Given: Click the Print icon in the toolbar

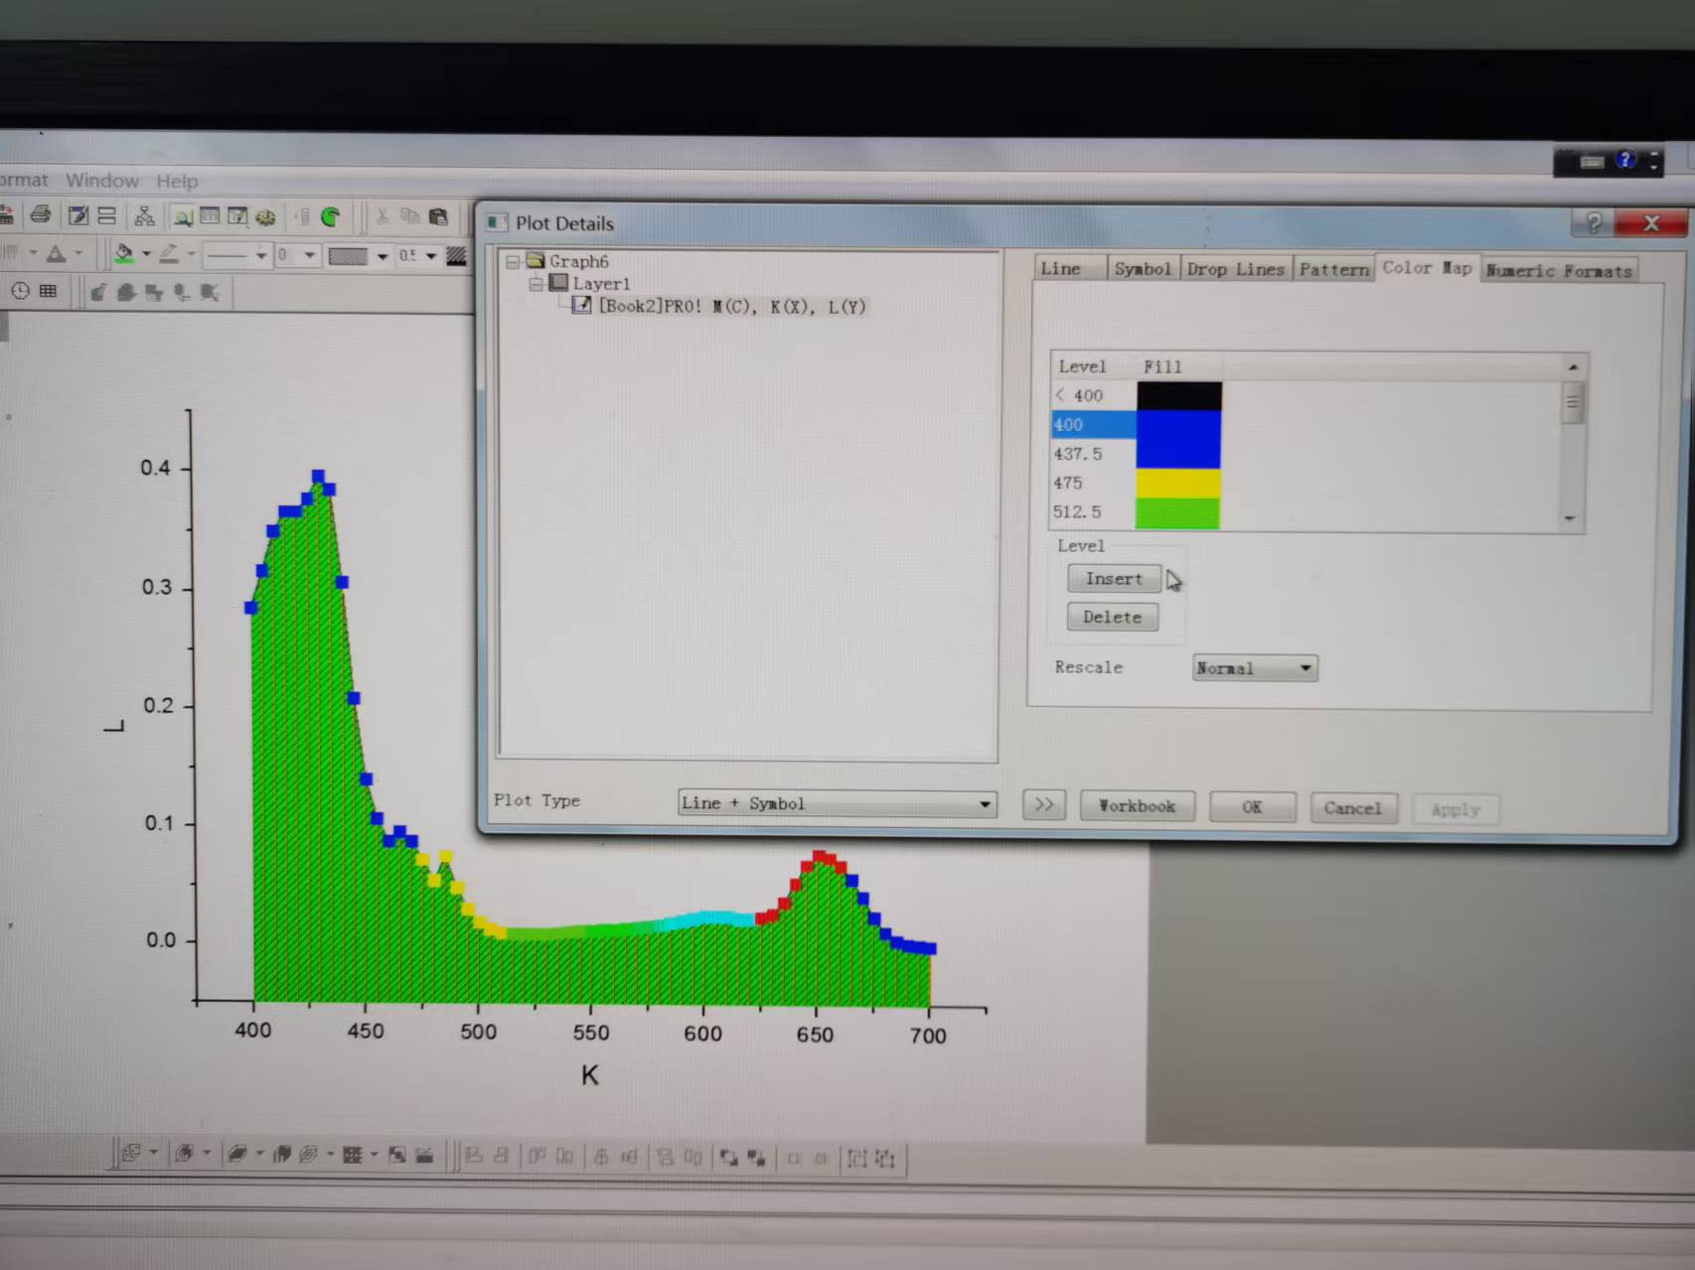Looking at the screenshot, I should point(41,214).
